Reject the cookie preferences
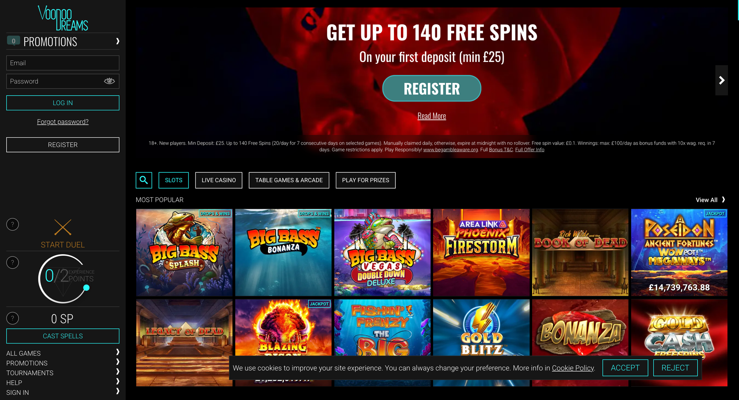739x400 pixels. (x=675, y=368)
